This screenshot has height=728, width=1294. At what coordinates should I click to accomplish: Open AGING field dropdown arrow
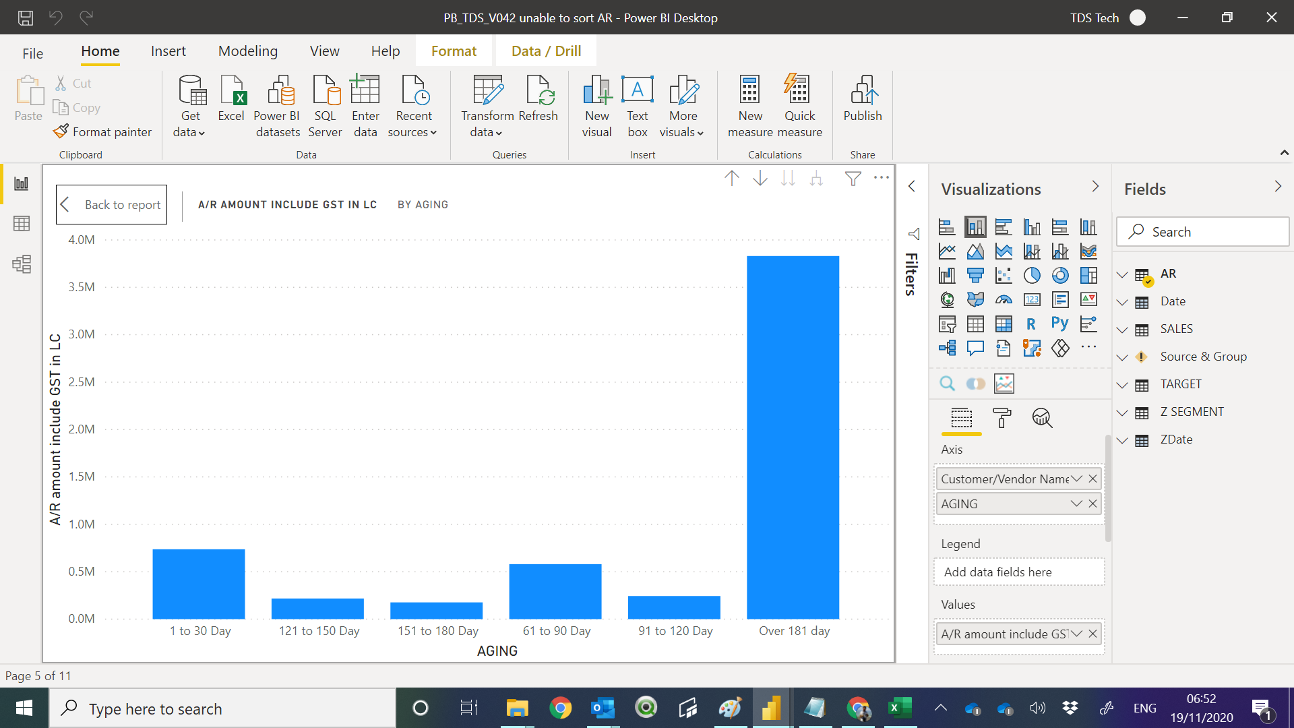1076,504
